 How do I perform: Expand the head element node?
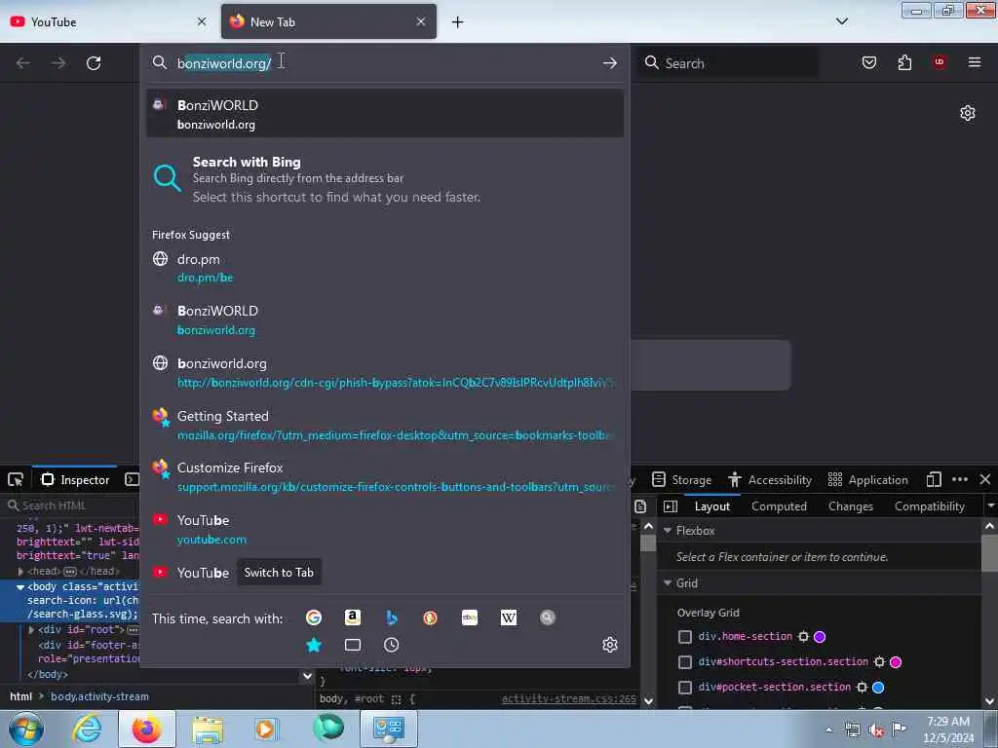(20, 571)
